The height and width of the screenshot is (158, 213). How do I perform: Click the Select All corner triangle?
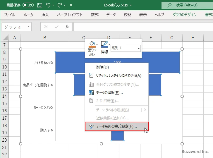click(5, 38)
